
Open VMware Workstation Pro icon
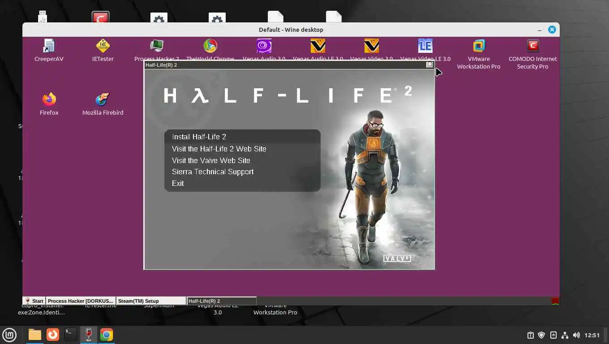coord(479,54)
